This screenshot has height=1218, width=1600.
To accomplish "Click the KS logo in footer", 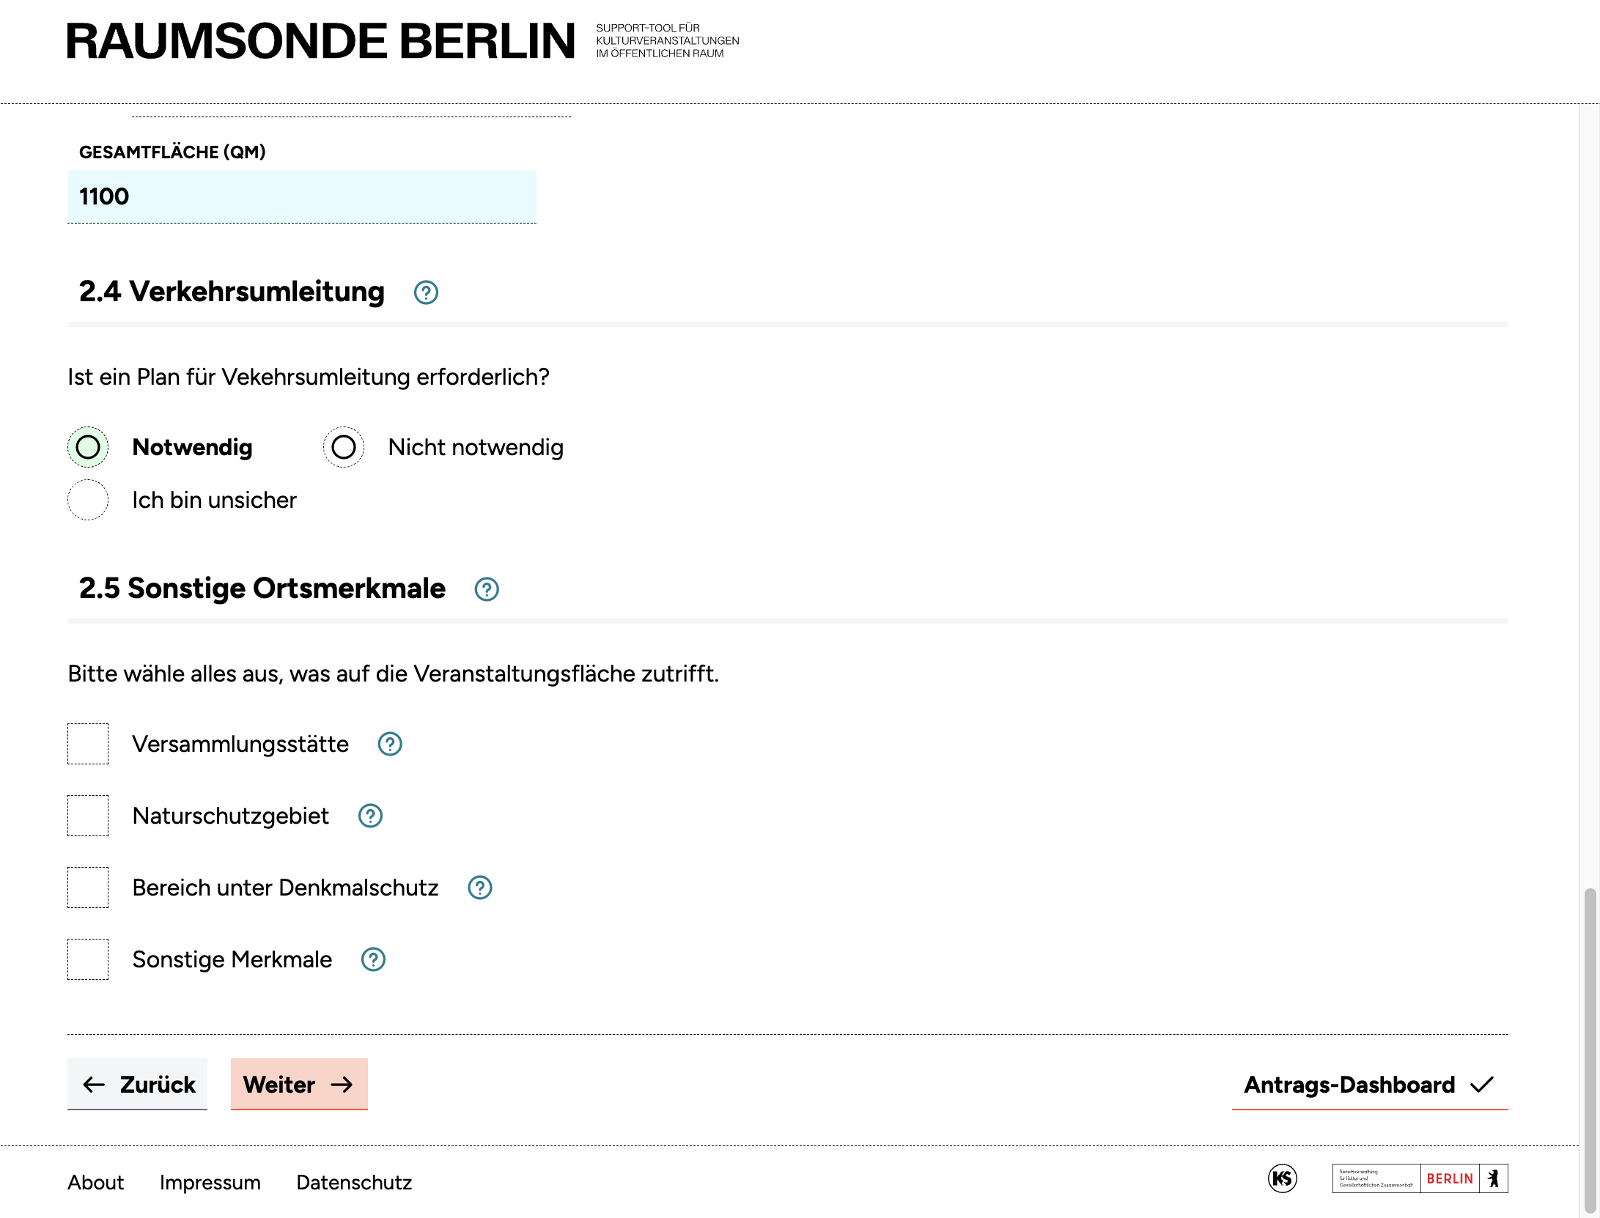I will pos(1282,1178).
